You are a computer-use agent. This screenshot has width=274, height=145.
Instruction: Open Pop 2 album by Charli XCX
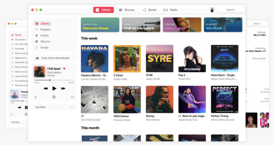tap(192, 59)
